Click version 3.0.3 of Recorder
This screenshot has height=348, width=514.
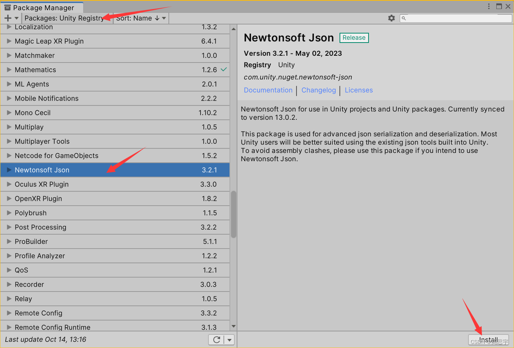(208, 284)
